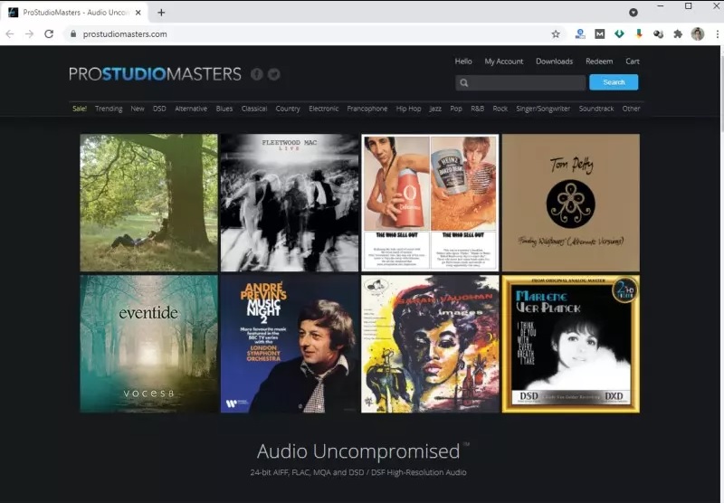The height and width of the screenshot is (503, 724).
Task: Browse the R&B genre
Action: [x=477, y=109]
